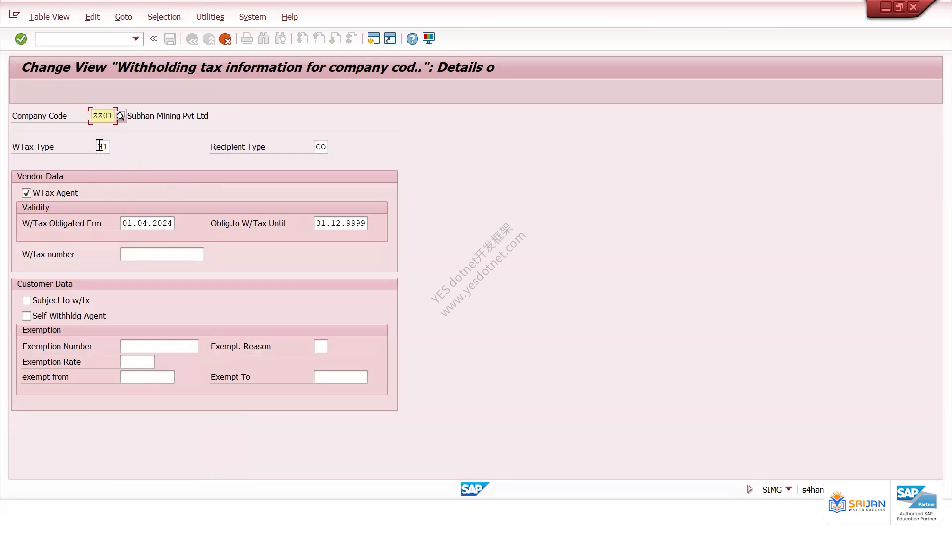The height and width of the screenshot is (535, 952).
Task: Click the Find binoculars icon
Action: [x=264, y=39]
